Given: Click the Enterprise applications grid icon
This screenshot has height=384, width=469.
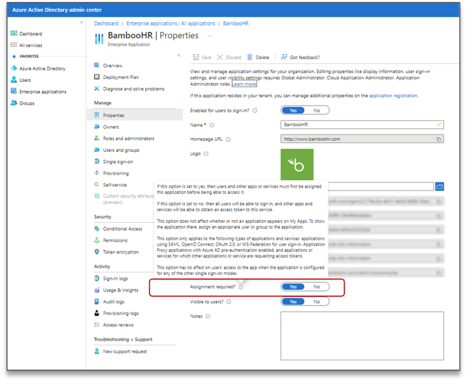Looking at the screenshot, I should tap(14, 91).
